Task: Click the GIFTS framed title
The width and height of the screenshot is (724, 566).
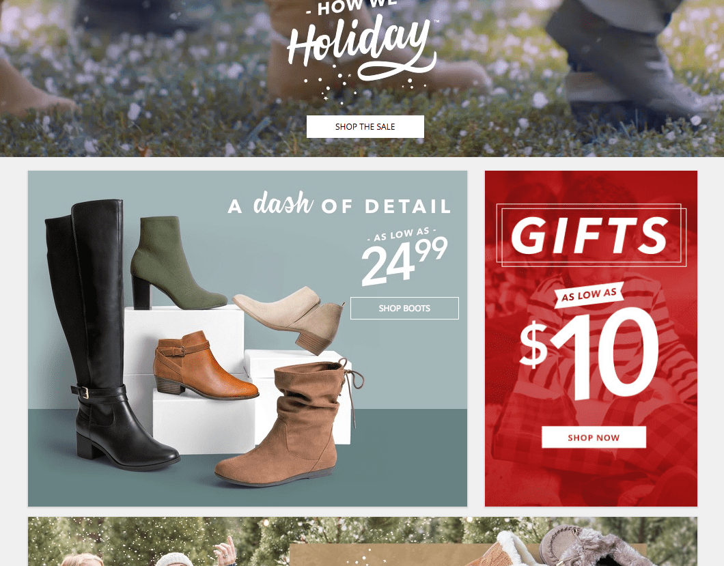Action: pos(591,236)
